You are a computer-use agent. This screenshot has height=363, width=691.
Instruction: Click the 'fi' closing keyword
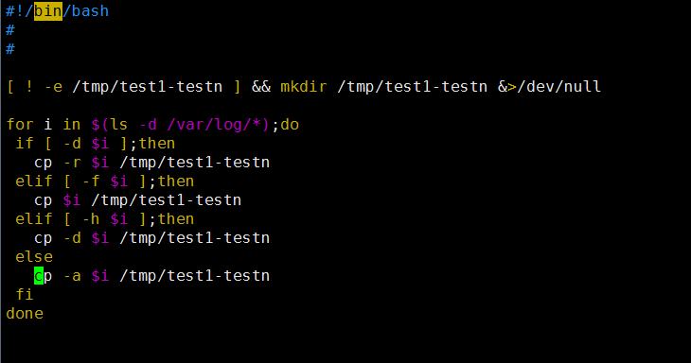pyautogui.click(x=25, y=295)
